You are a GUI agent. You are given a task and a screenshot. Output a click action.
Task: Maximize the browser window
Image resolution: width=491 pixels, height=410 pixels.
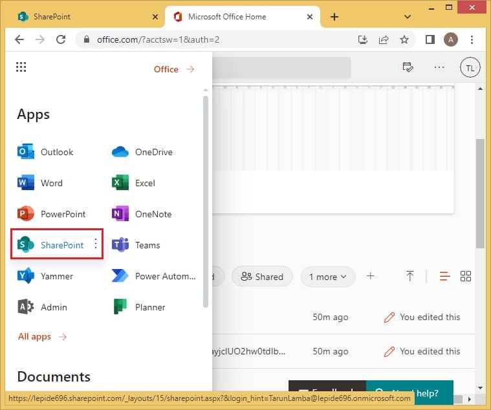pos(449,7)
